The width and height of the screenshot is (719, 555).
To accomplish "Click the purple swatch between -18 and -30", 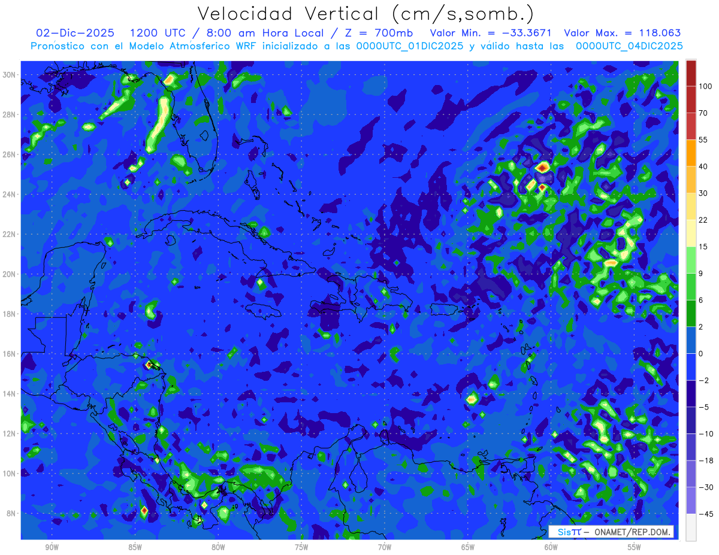I will click(x=691, y=474).
